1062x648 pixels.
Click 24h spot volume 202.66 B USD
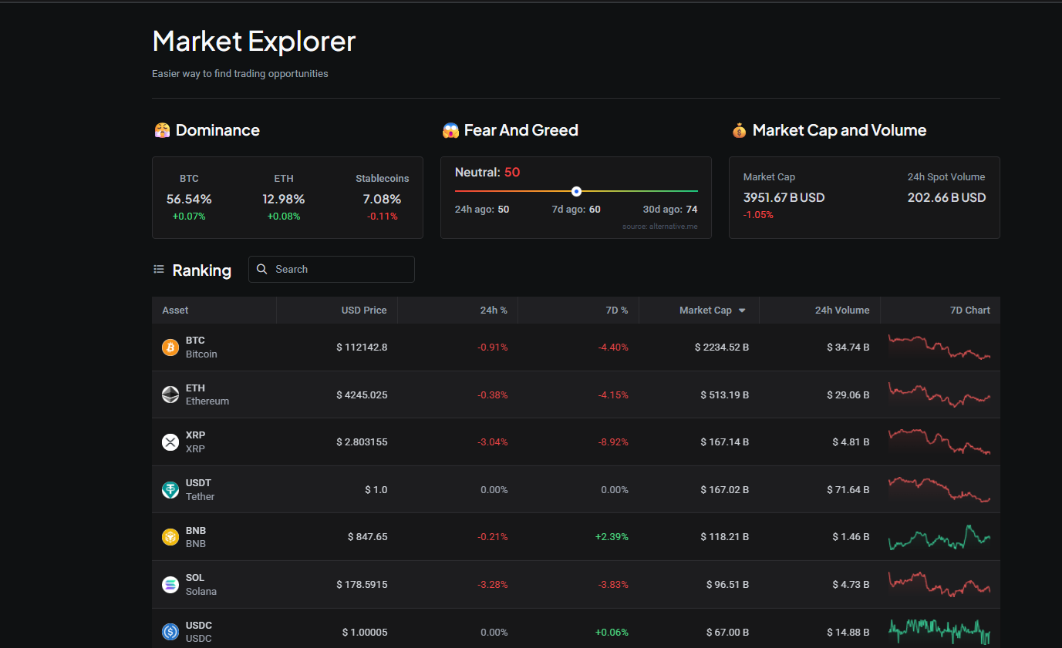pyautogui.click(x=946, y=198)
